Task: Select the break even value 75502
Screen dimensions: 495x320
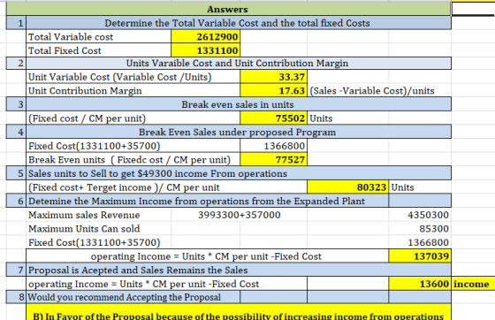Action: (x=273, y=118)
